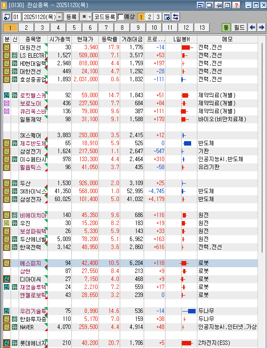Click the 필드 button
This screenshot has width=267, height=348.
(240, 28)
